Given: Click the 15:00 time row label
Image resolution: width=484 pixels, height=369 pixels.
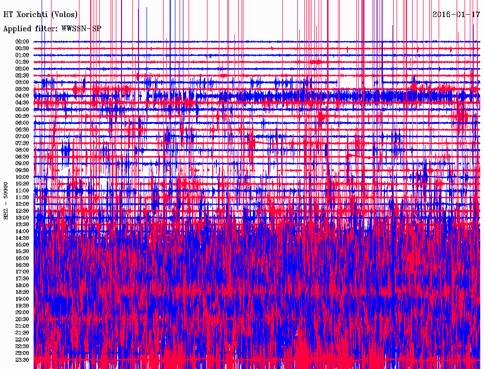Looking at the screenshot, I should (23, 245).
